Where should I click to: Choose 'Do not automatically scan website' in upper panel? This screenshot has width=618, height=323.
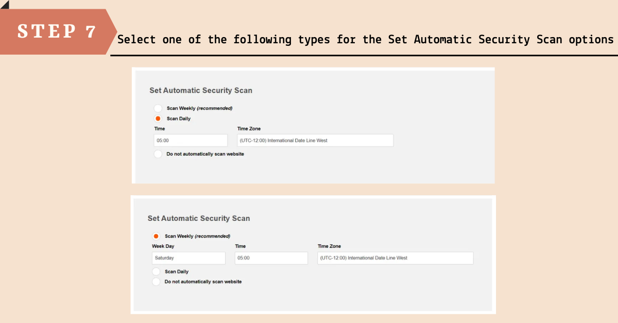tap(158, 154)
